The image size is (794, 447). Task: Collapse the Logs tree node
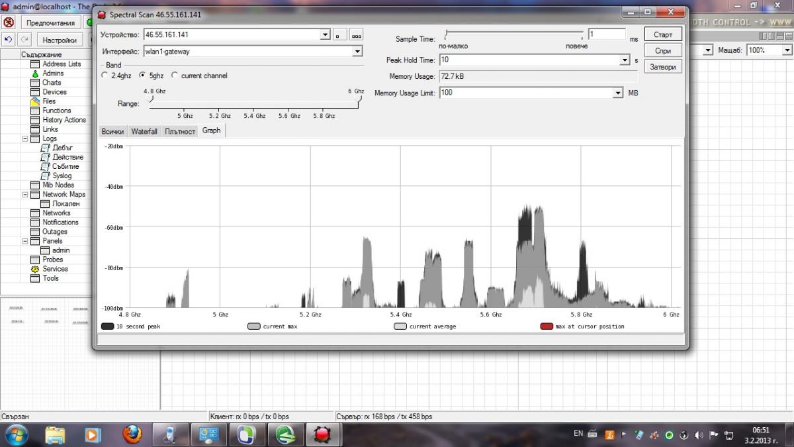[26, 139]
